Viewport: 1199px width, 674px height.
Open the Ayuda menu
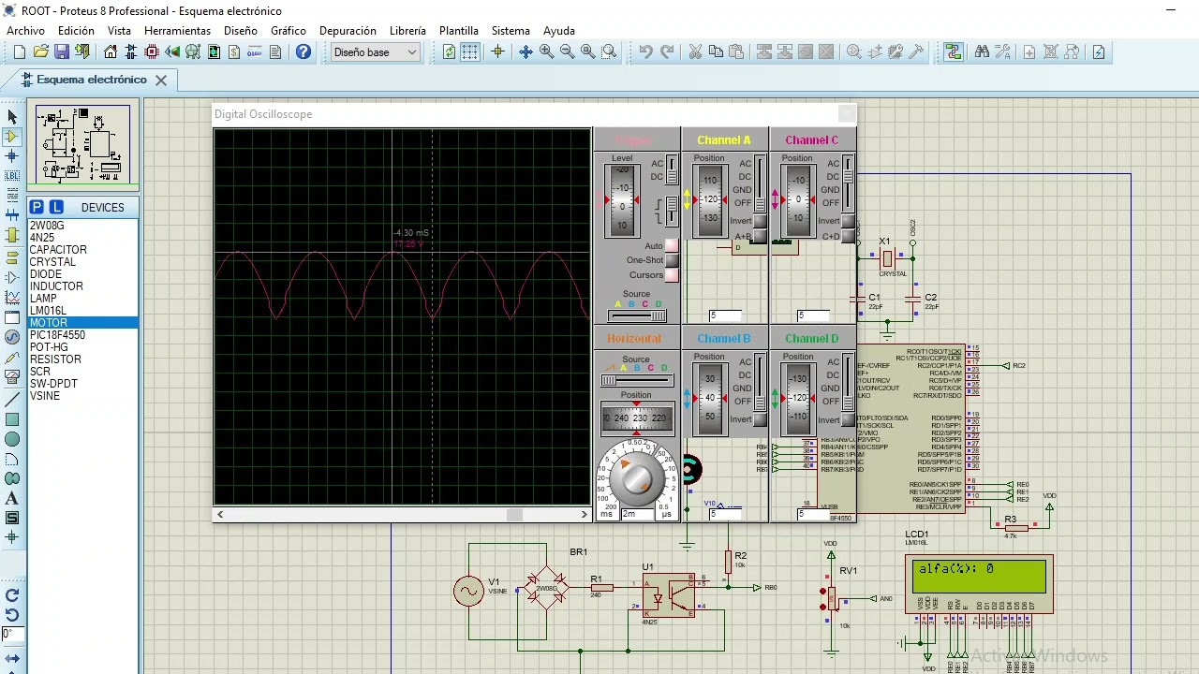click(x=559, y=31)
